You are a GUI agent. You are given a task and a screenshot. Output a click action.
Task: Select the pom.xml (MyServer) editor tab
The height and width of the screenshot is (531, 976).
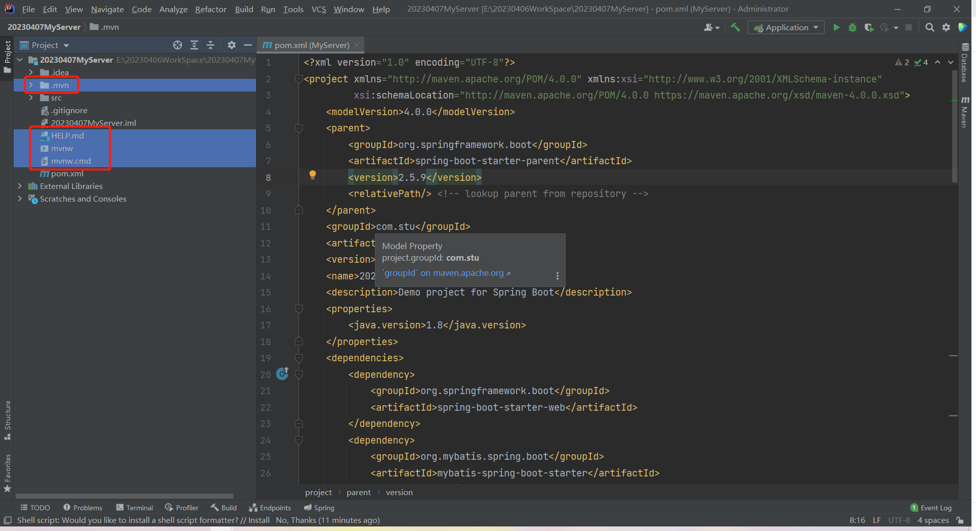pyautogui.click(x=311, y=45)
